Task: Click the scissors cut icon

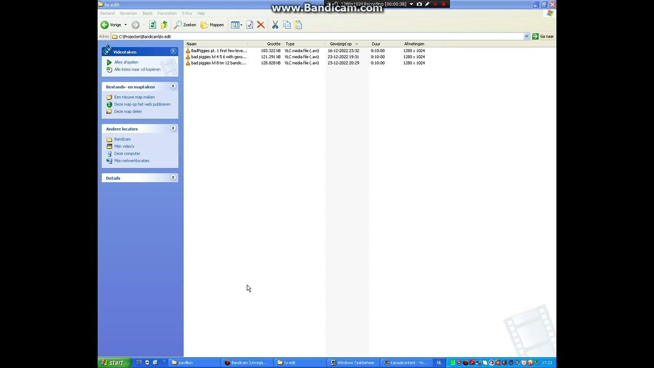Action: pyautogui.click(x=275, y=25)
